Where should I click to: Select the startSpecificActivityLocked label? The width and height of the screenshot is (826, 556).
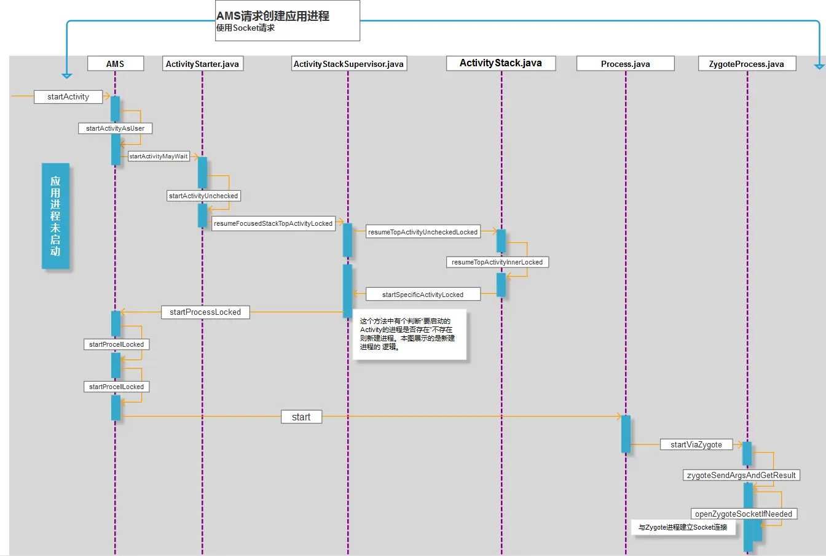point(423,295)
